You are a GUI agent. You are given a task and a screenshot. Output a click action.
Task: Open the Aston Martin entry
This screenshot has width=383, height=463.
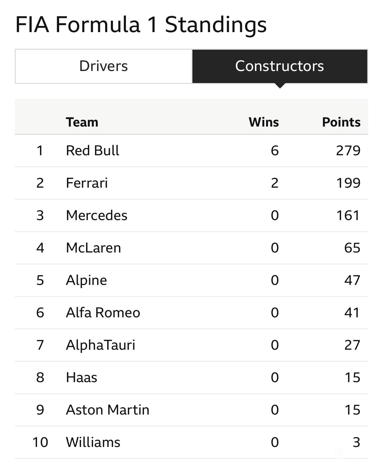191,410
